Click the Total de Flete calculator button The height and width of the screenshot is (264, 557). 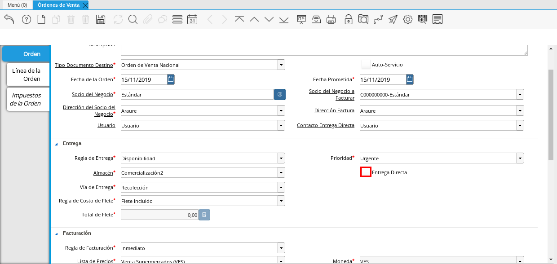(204, 215)
